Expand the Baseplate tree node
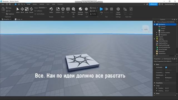Screen dimensions: 178x100 click(157, 35)
